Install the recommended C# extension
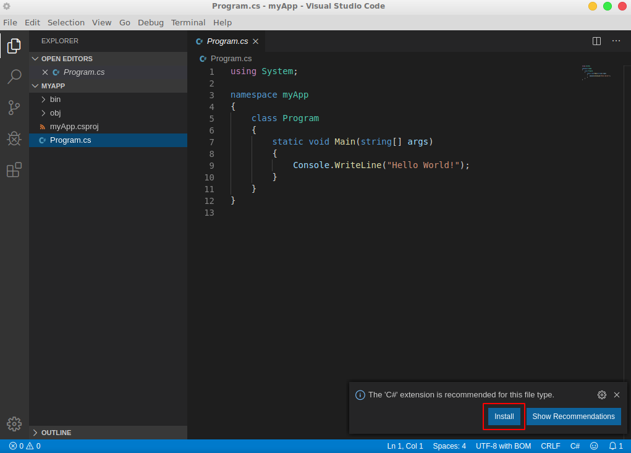This screenshot has height=453, width=631. pos(504,417)
